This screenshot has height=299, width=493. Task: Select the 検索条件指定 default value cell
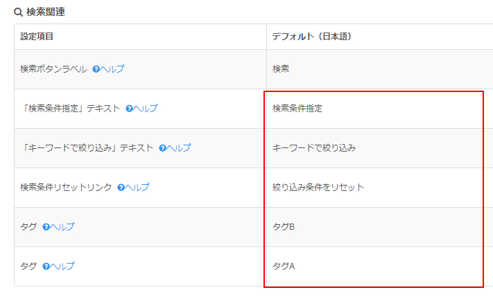[x=379, y=109]
